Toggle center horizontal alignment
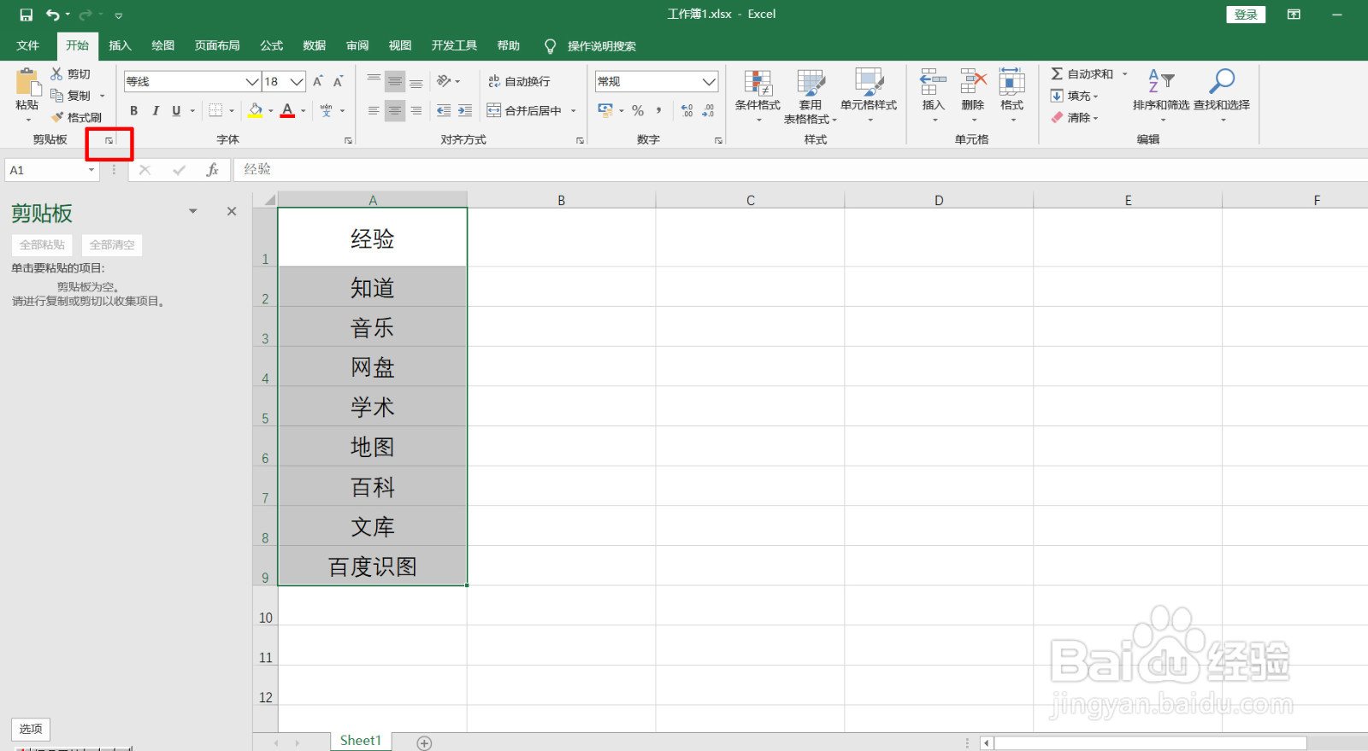The width and height of the screenshot is (1368, 751). coord(394,110)
